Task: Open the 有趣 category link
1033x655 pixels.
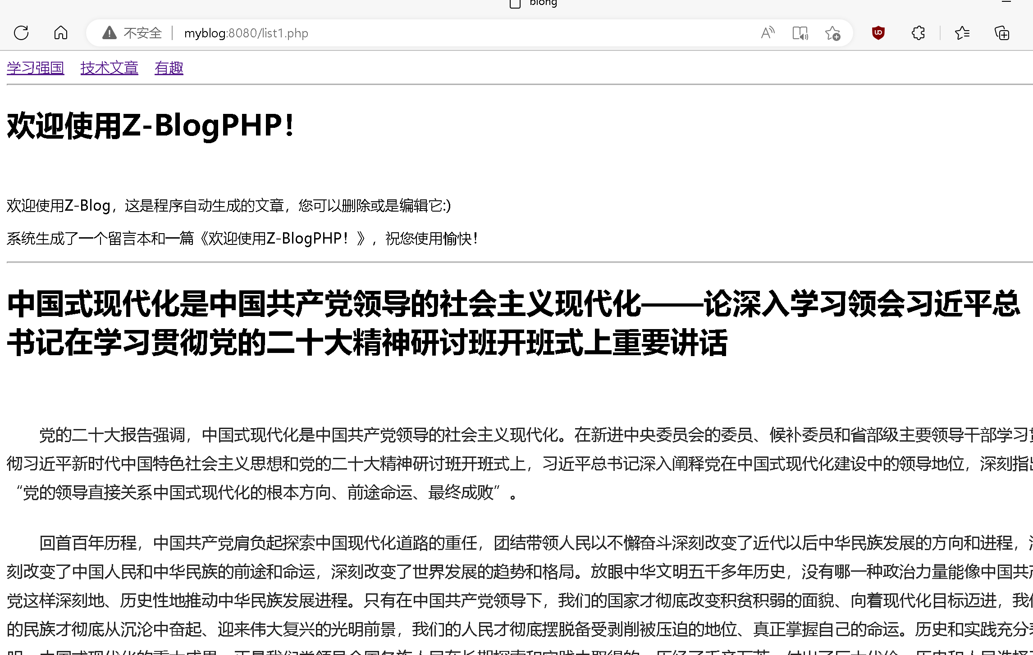Action: coord(169,68)
